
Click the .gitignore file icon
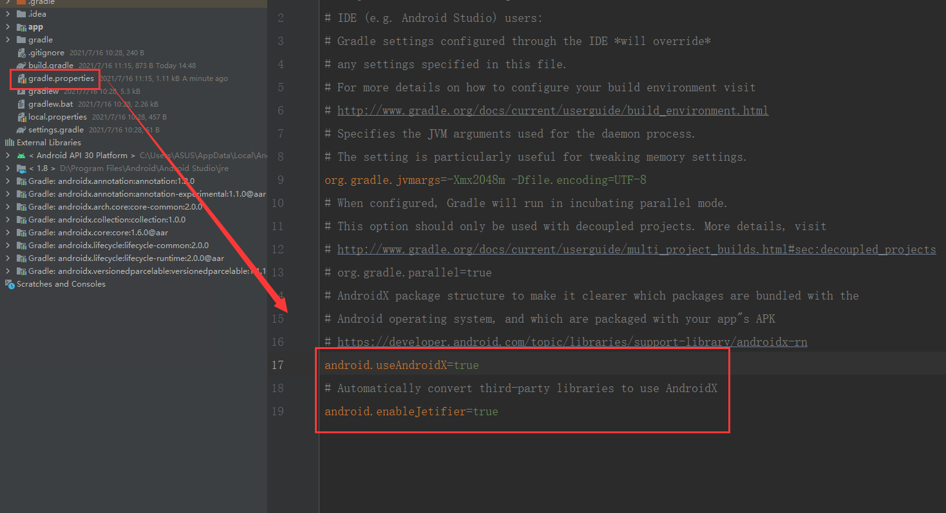22,52
